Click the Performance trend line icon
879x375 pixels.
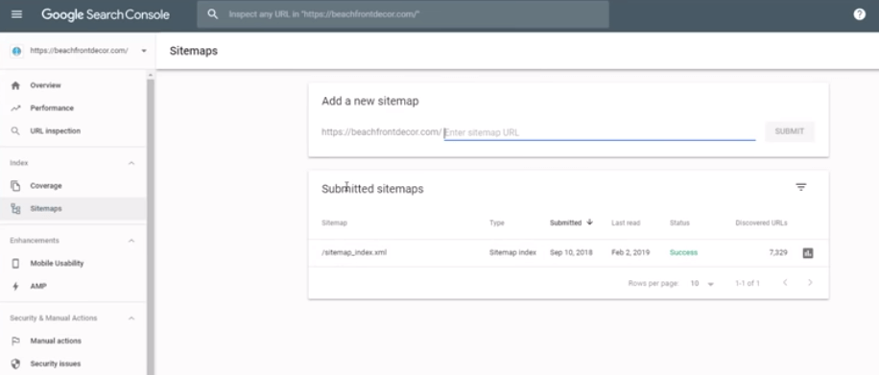15,108
